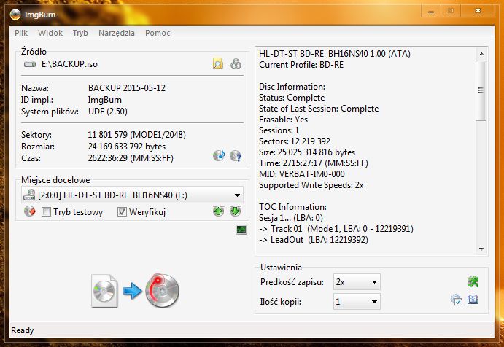Open the log window via monitor icon
Viewport: 504px width, 347px height.
[x=241, y=230]
